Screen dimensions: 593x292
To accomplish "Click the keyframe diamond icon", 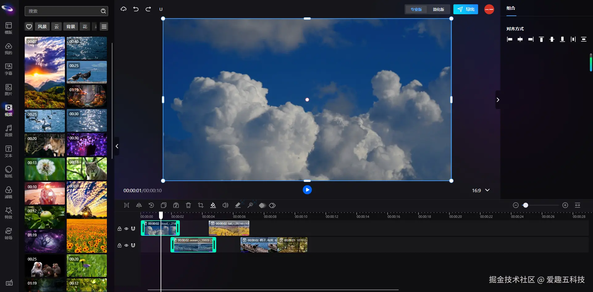I will pyautogui.click(x=272, y=205).
